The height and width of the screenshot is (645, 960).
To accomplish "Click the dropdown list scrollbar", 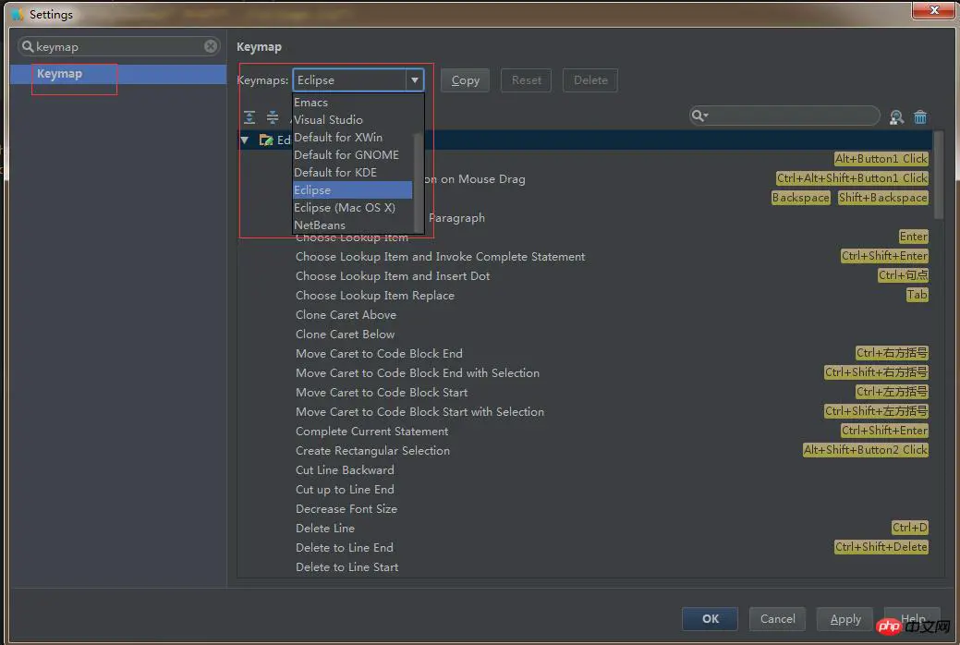I will pos(419,181).
